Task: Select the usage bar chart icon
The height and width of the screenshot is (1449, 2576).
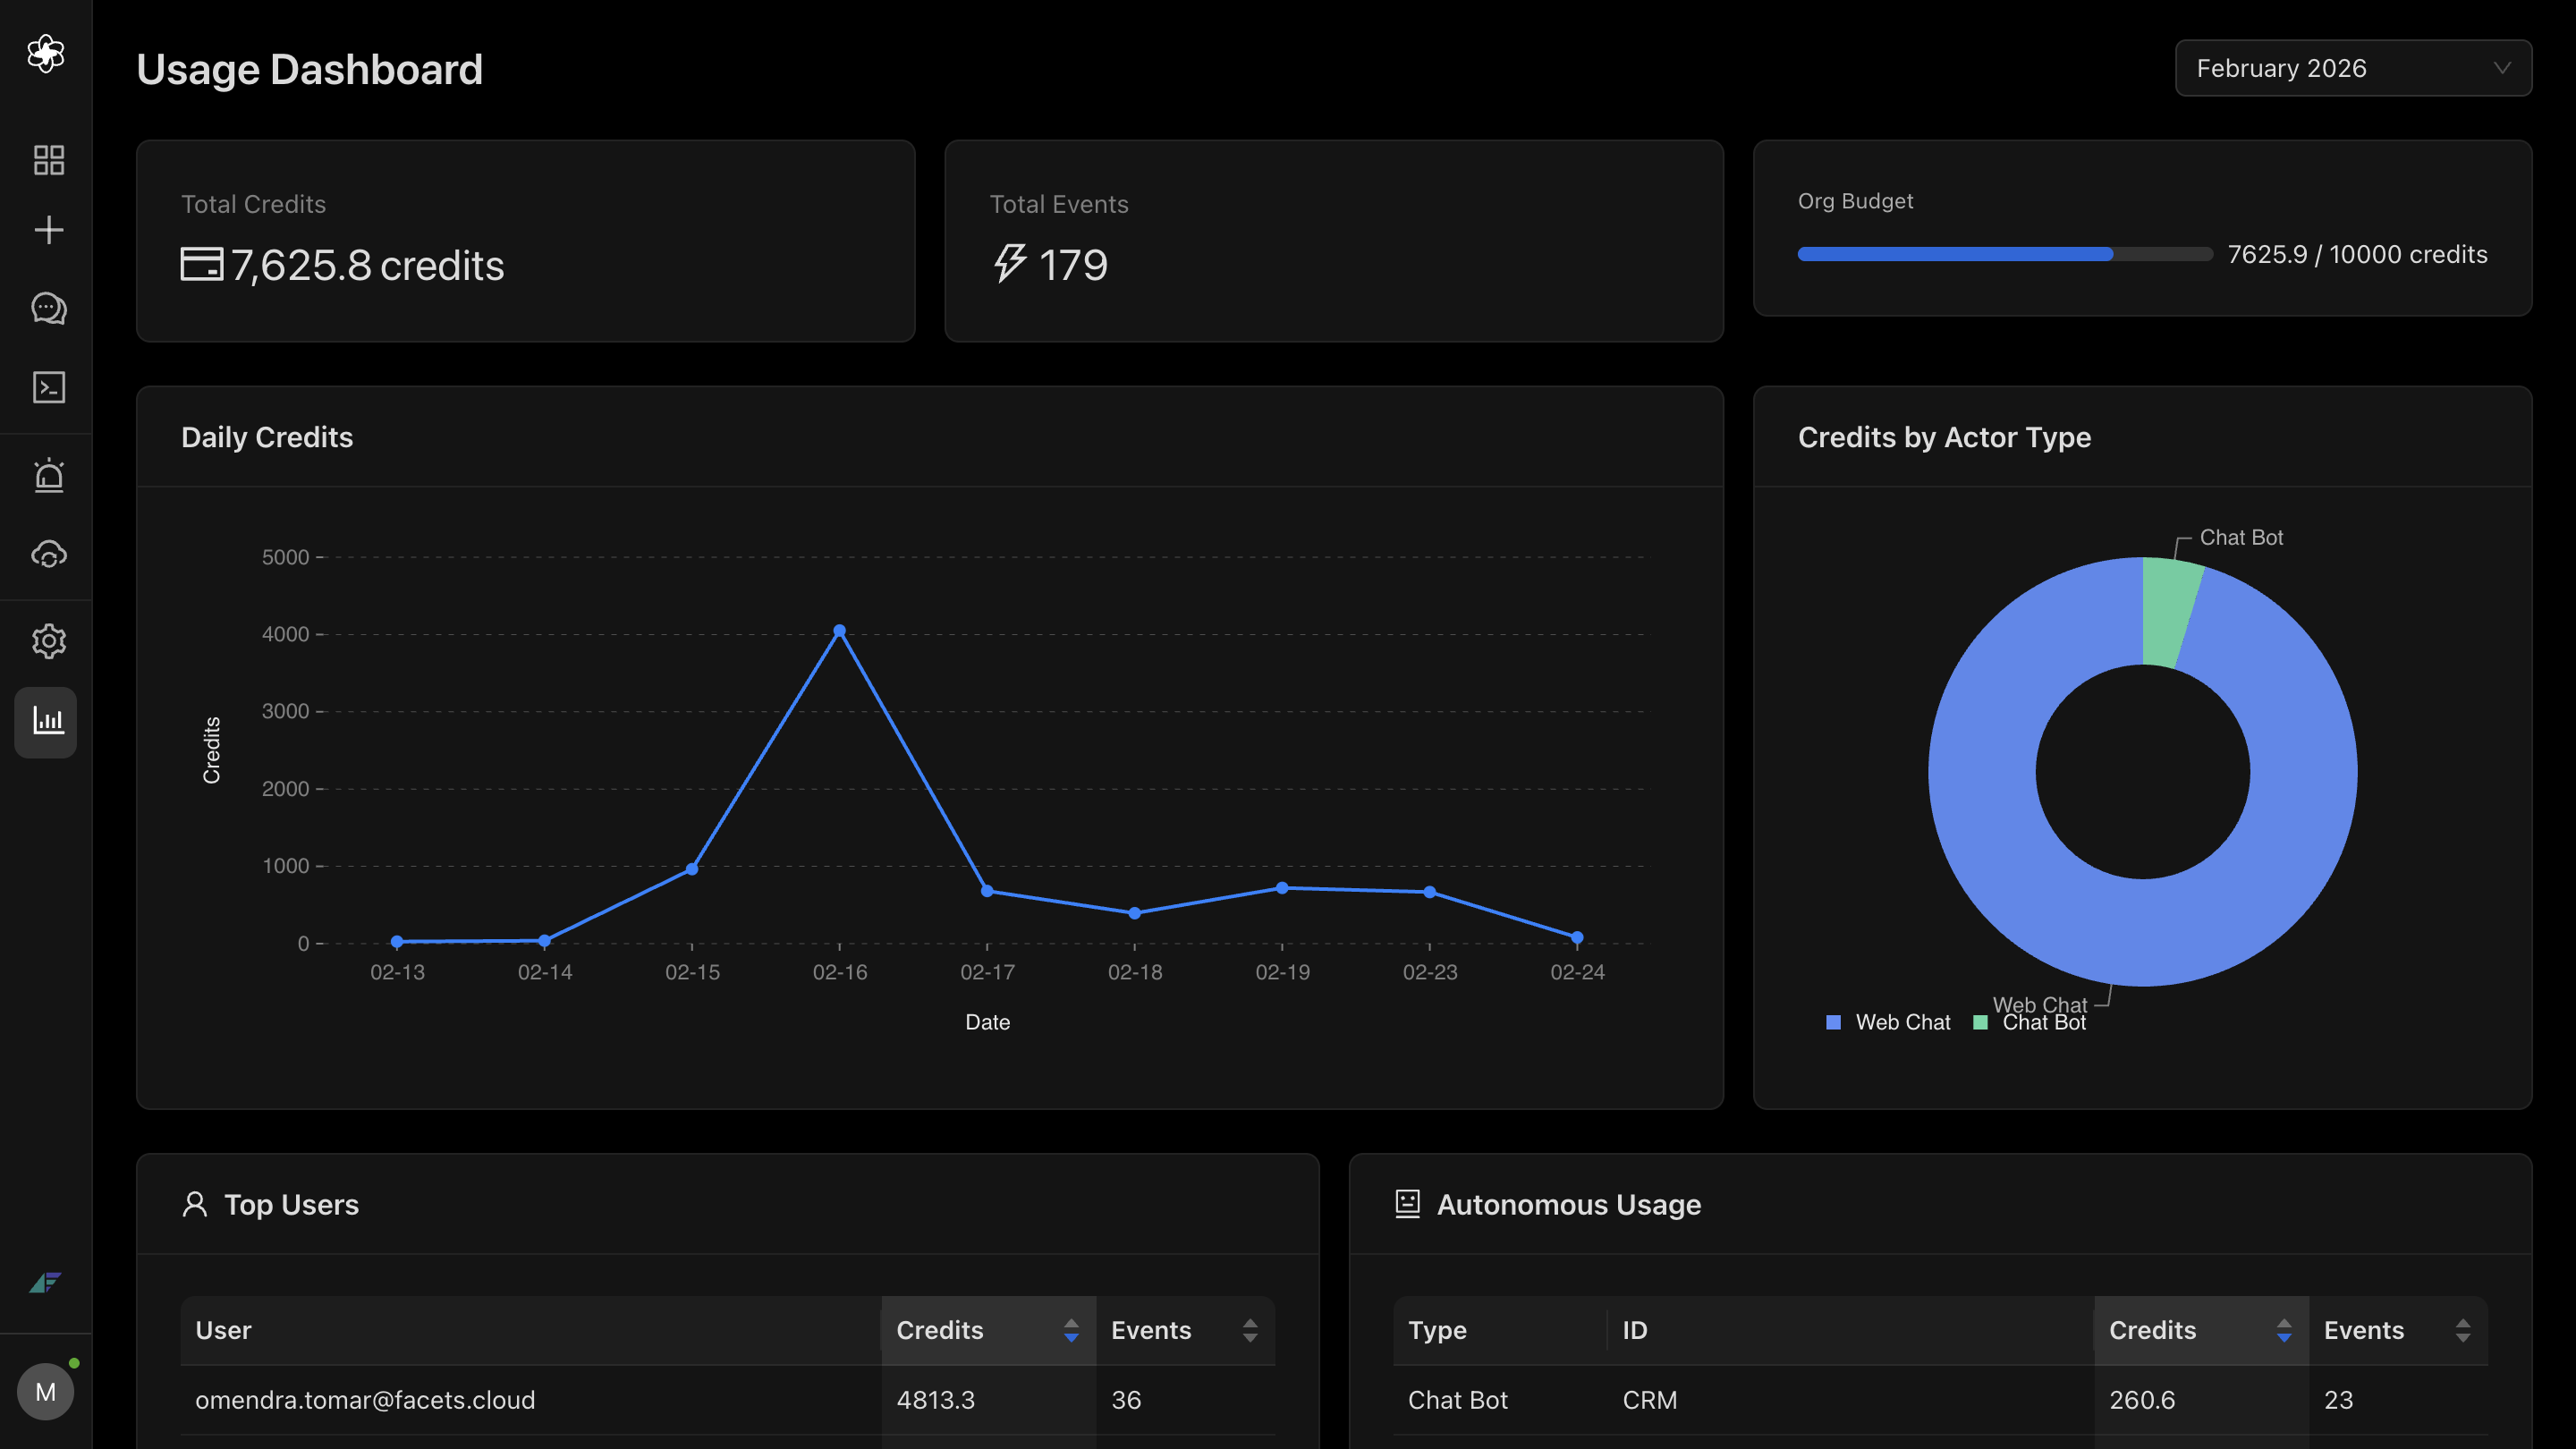Action: pos(48,721)
